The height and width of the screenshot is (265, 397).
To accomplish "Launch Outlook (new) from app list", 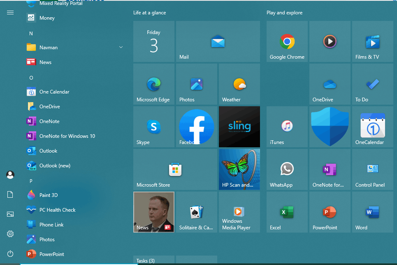I will tap(75, 166).
